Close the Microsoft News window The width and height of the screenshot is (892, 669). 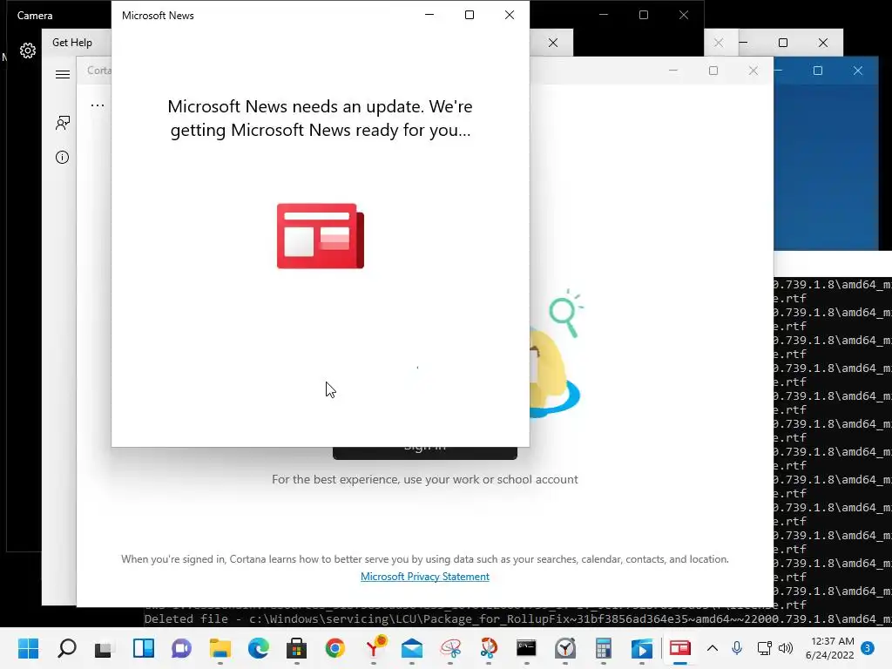point(510,15)
